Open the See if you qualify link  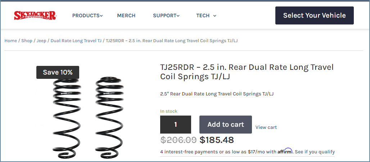click(x=315, y=152)
